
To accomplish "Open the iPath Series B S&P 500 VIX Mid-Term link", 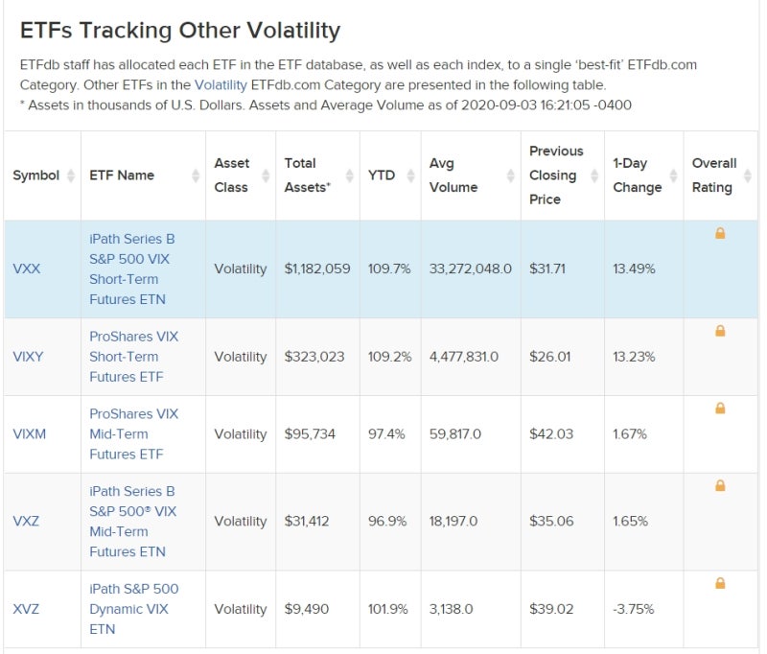I will point(135,521).
